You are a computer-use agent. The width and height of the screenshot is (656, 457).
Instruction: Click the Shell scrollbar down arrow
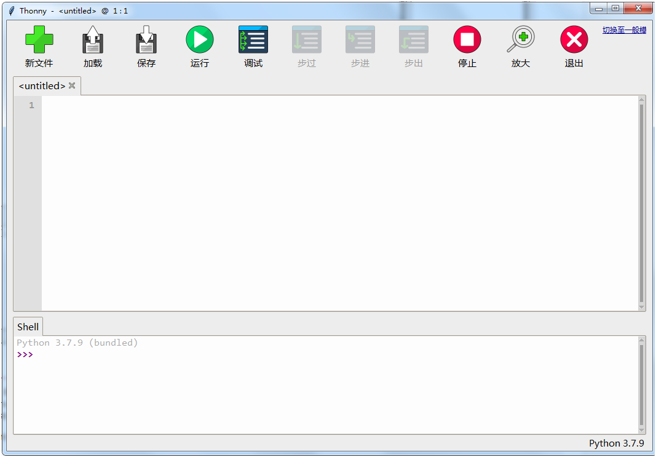(642, 430)
